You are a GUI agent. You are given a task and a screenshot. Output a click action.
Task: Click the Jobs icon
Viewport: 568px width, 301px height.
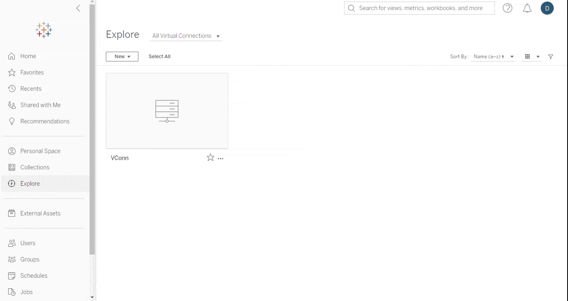pyautogui.click(x=12, y=292)
